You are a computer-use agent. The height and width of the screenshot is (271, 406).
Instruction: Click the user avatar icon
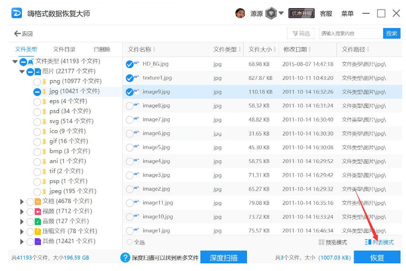pyautogui.click(x=240, y=13)
